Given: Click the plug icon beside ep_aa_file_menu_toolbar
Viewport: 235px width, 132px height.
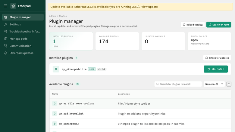Looking at the screenshot, I should pos(55,103).
